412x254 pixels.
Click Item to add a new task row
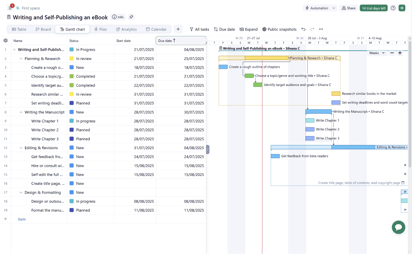click(x=21, y=219)
